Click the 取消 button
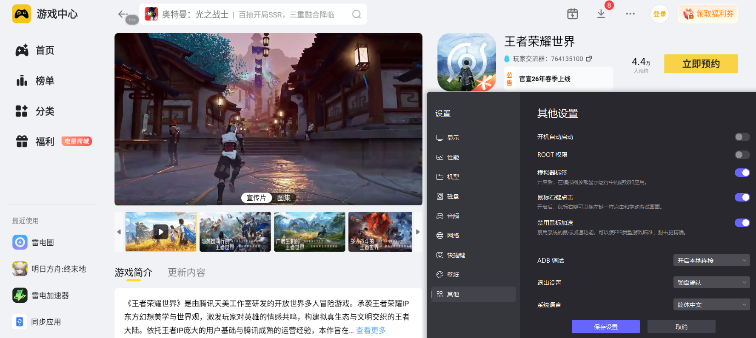 point(682,327)
